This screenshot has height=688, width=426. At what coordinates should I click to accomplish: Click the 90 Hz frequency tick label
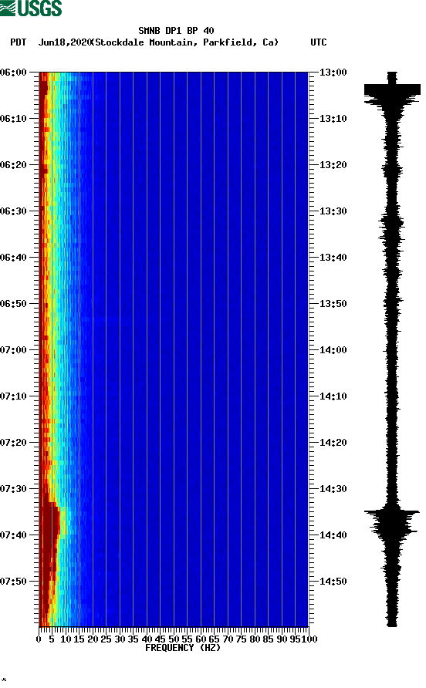point(282,639)
